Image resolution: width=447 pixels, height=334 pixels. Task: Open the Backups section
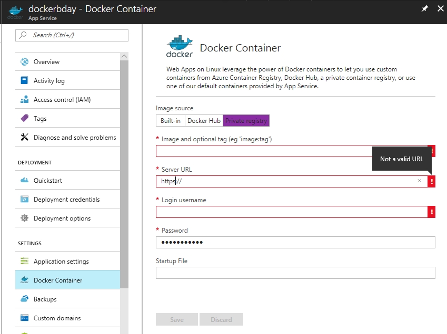67,299
